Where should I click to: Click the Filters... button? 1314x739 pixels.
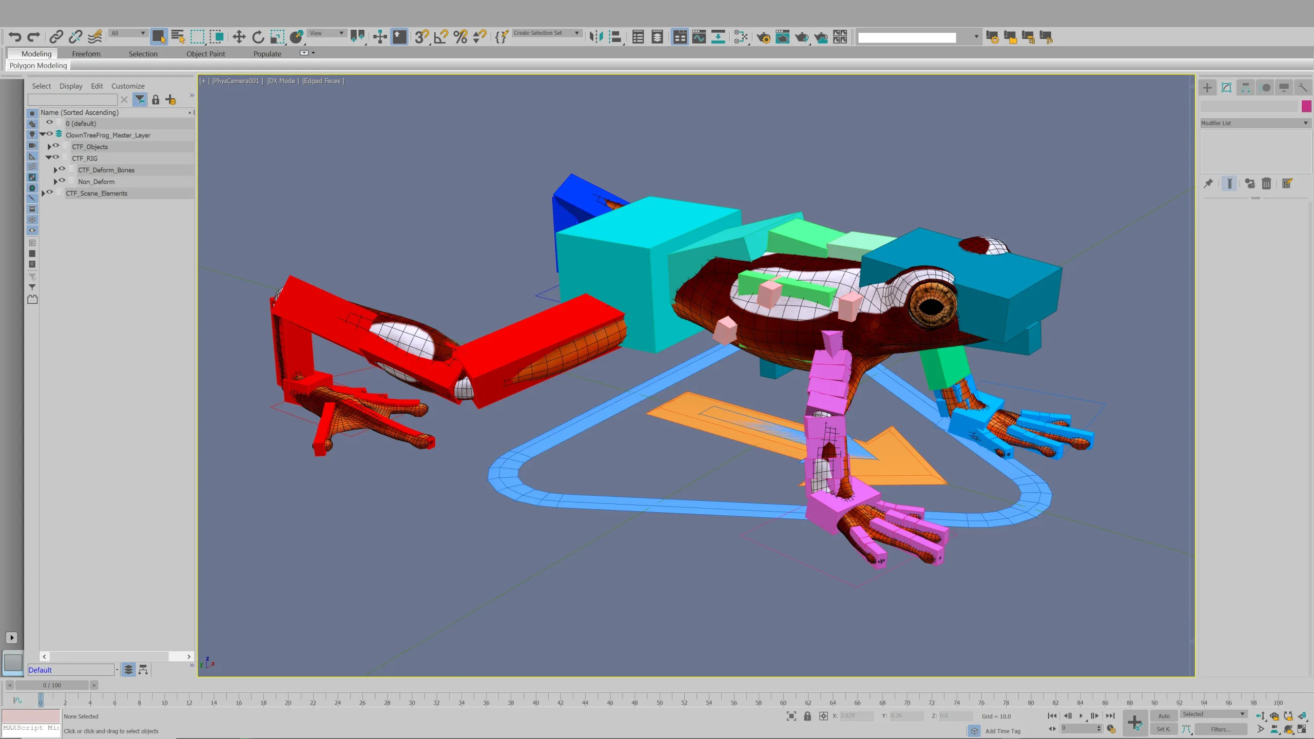pos(1221,729)
